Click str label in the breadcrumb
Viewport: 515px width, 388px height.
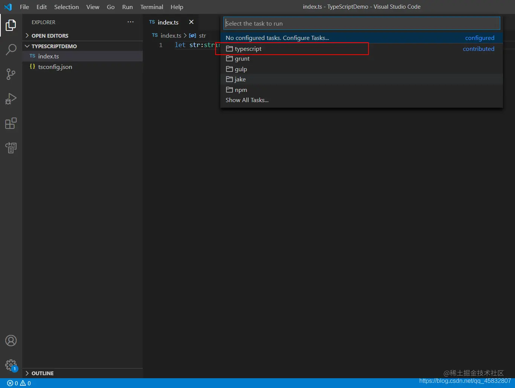coord(202,35)
